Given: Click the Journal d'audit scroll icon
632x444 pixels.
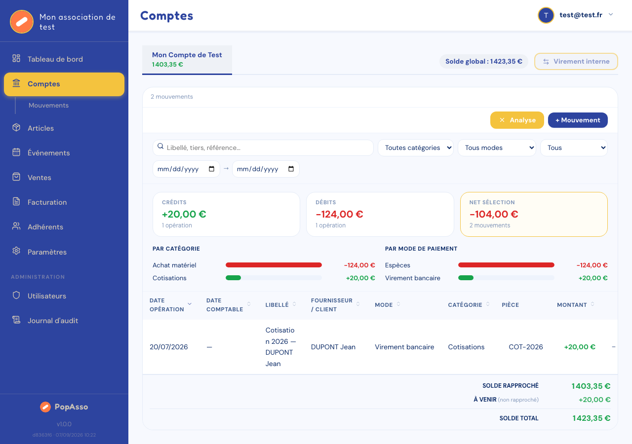Looking at the screenshot, I should click(x=16, y=320).
